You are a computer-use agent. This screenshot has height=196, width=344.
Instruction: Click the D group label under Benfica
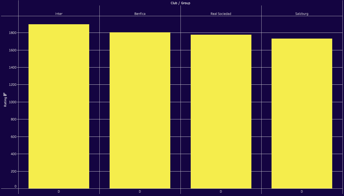[x=140, y=192]
